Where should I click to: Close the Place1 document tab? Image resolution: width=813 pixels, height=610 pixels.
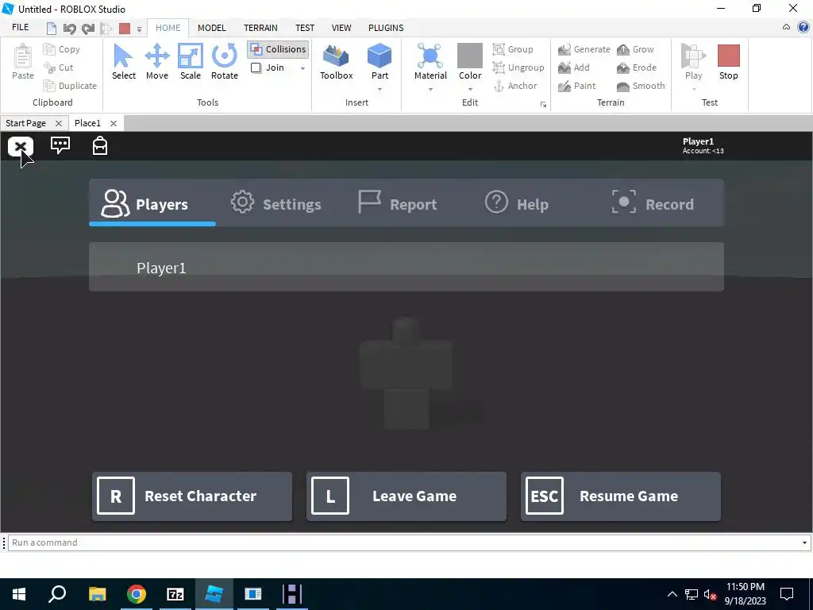tap(113, 123)
